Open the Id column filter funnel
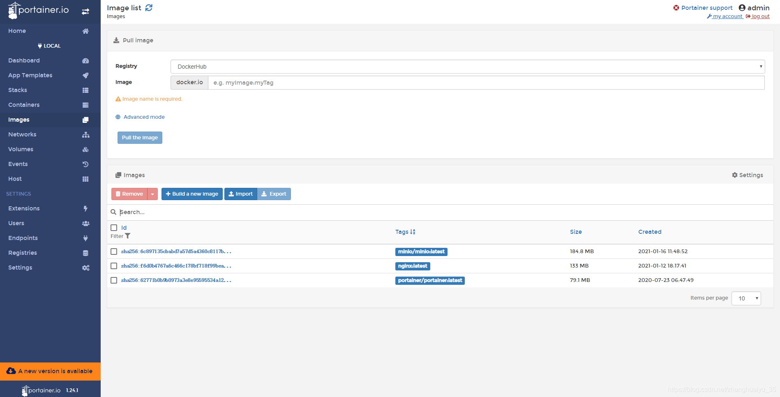 127,236
